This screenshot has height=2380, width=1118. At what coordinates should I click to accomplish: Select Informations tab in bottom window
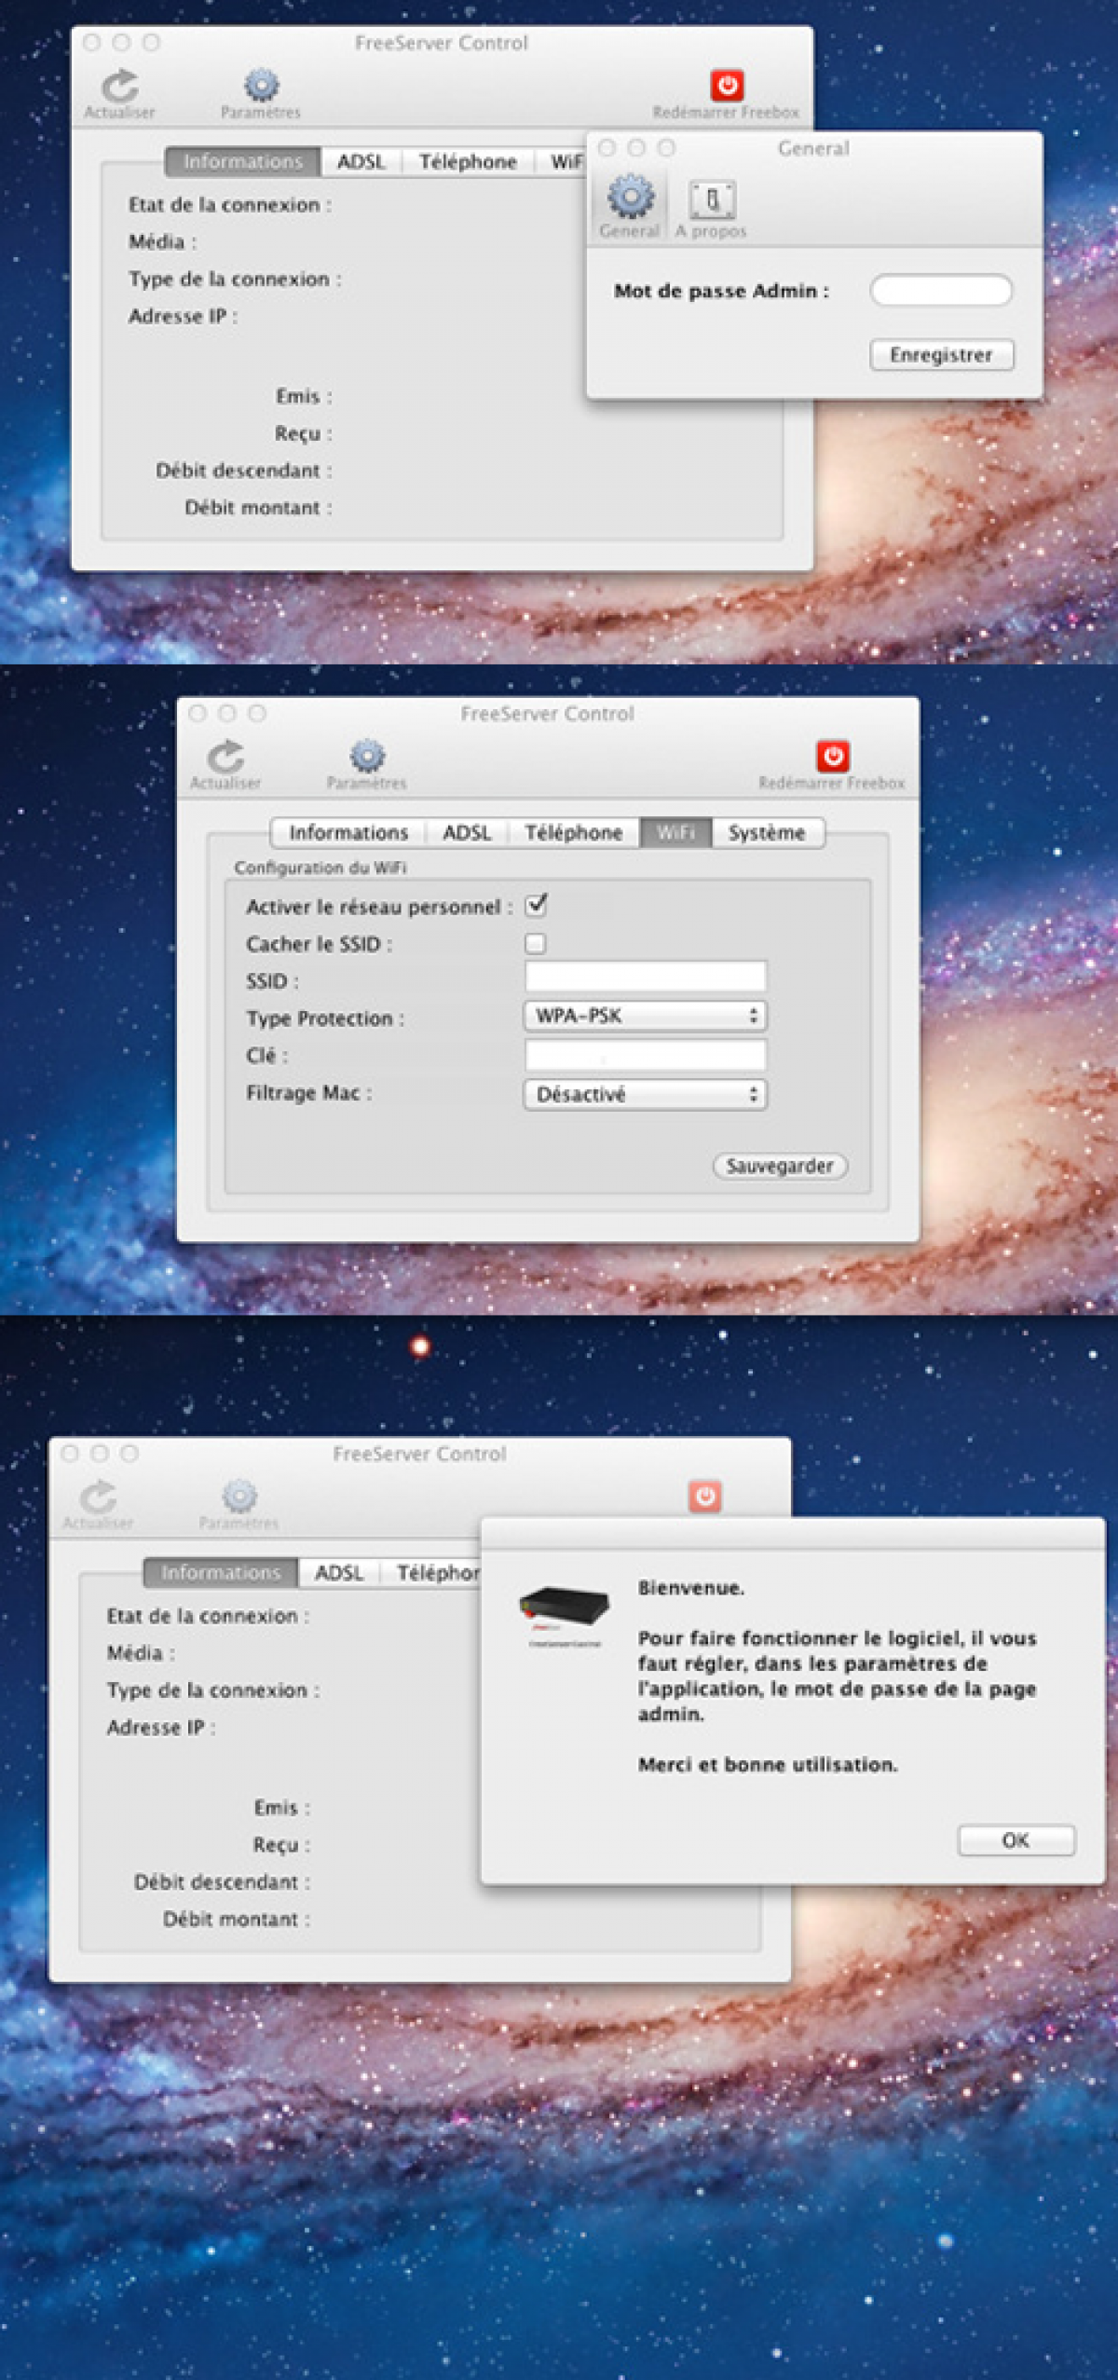pyautogui.click(x=221, y=1572)
